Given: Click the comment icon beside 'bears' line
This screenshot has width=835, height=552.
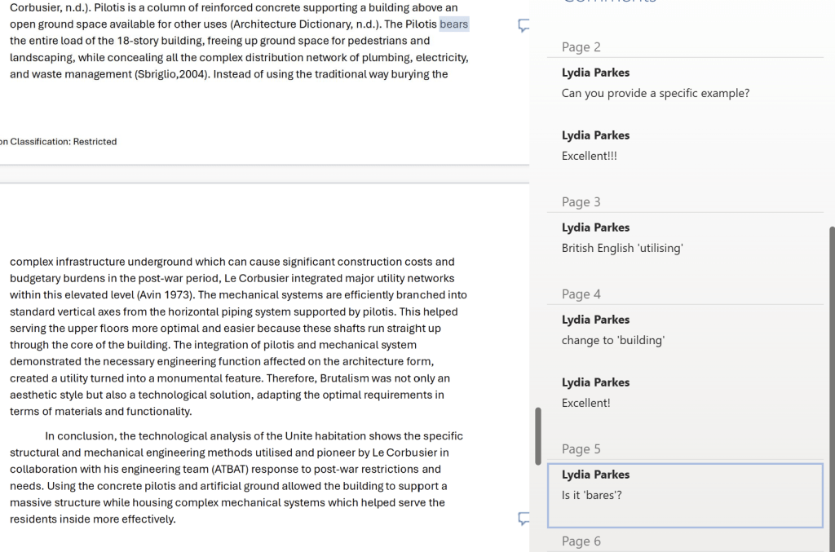Looking at the screenshot, I should point(524,25).
